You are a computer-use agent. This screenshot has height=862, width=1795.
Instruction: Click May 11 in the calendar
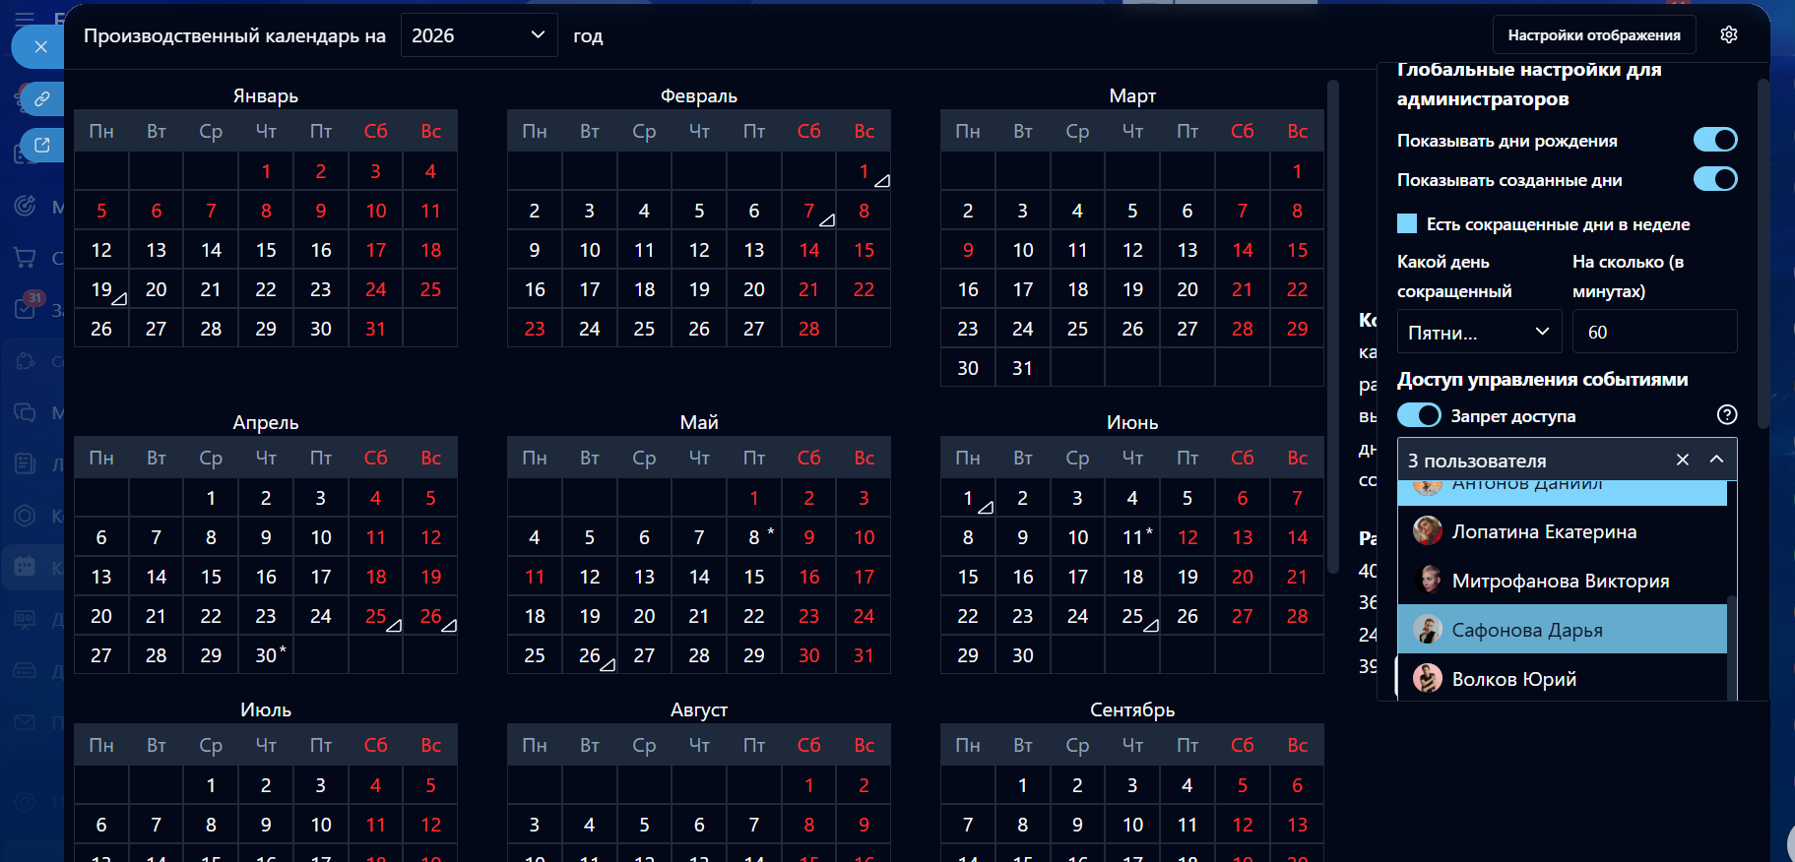(x=535, y=577)
